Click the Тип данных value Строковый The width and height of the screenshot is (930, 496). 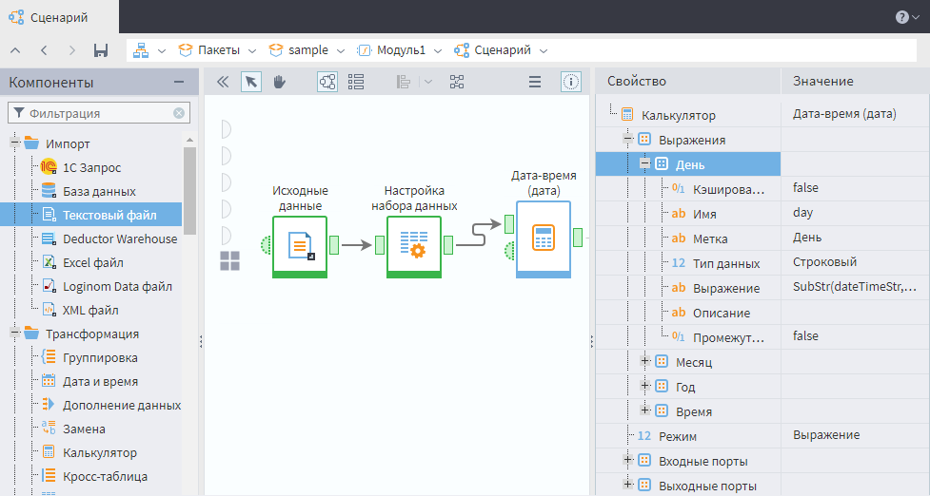(824, 262)
